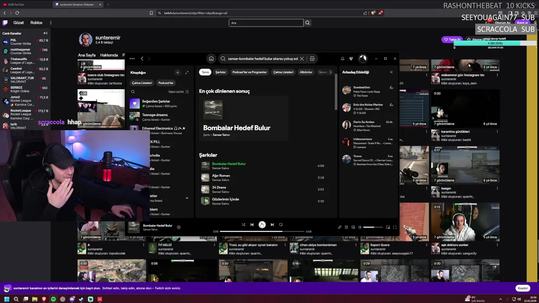539x303 pixels.
Task: Open lyrics microphone icon in player
Action: click(339, 227)
